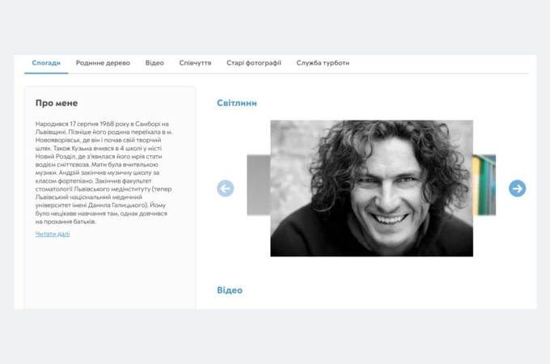Image resolution: width=550 pixels, height=364 pixels.
Task: Switch to the Старі фотографії tab
Action: (254, 63)
